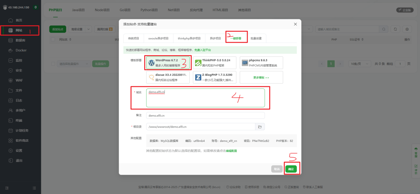Tick the select-all checkbox beside 网站名
The width and height of the screenshot is (420, 194).
(x=53, y=40)
